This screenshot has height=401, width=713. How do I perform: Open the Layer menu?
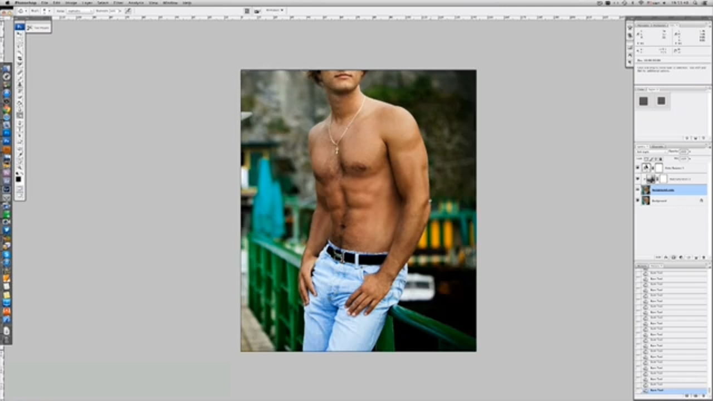(87, 3)
